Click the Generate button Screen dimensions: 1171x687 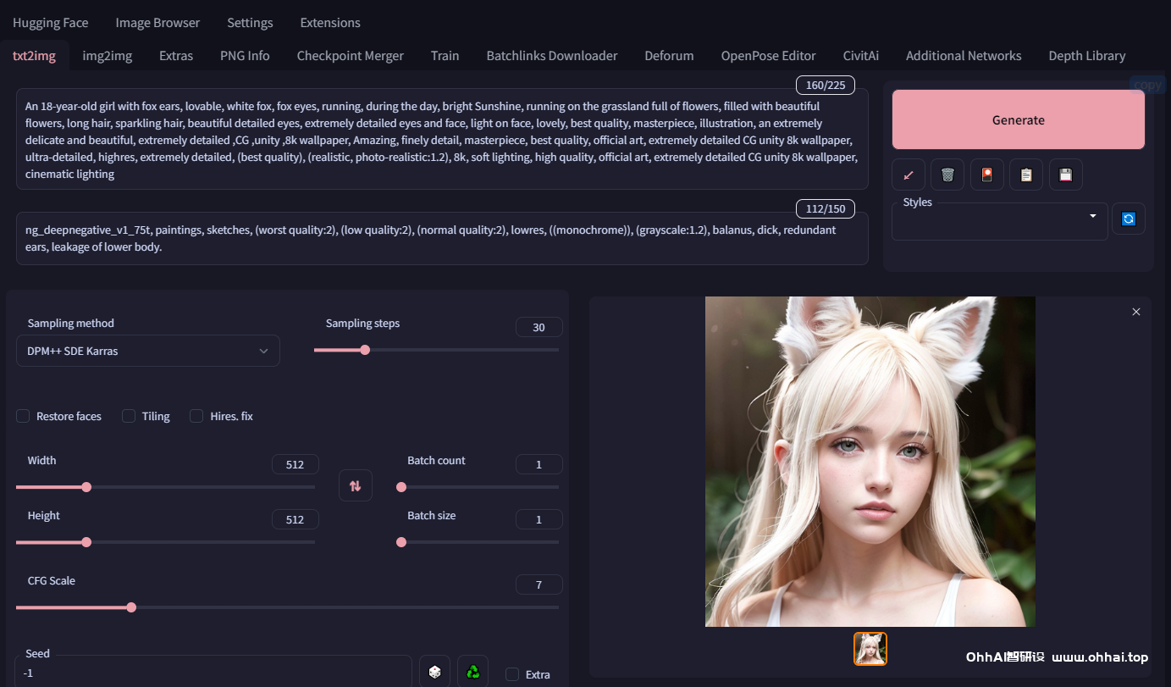click(1019, 119)
